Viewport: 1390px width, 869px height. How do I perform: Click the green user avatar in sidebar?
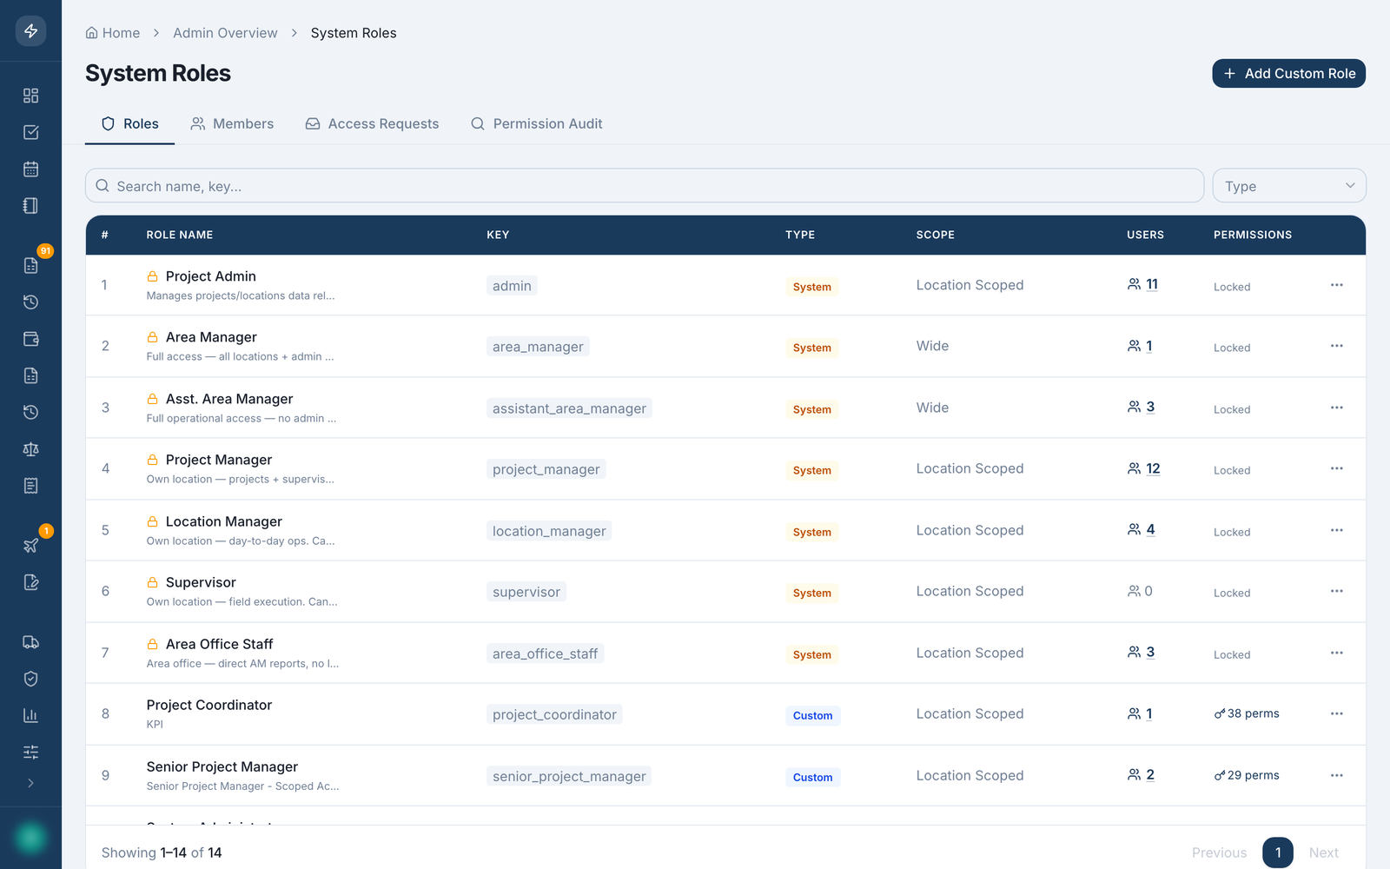point(30,838)
